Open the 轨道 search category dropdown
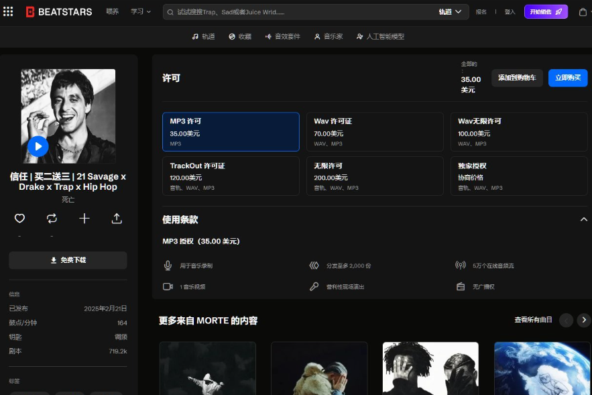 pyautogui.click(x=450, y=12)
